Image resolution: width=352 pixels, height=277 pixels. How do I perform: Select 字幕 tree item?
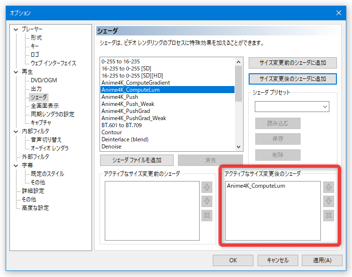(x=27, y=165)
